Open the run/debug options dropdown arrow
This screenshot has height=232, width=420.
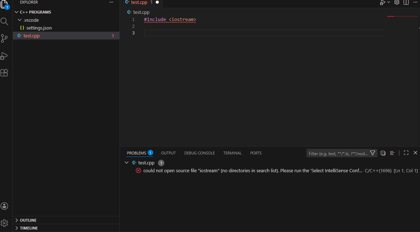tap(389, 2)
